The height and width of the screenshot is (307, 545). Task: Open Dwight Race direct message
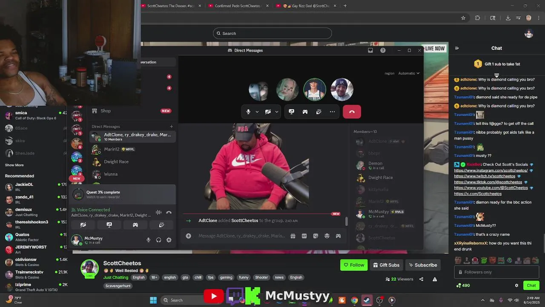click(x=132, y=162)
